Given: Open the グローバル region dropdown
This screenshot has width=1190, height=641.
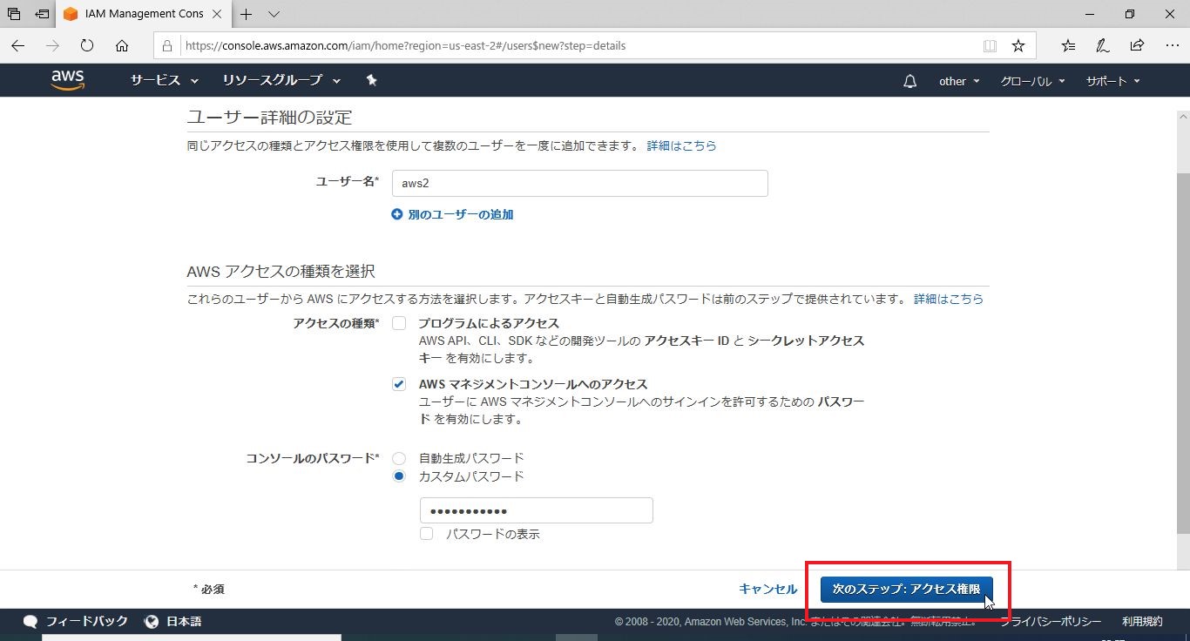Looking at the screenshot, I should (x=1032, y=81).
